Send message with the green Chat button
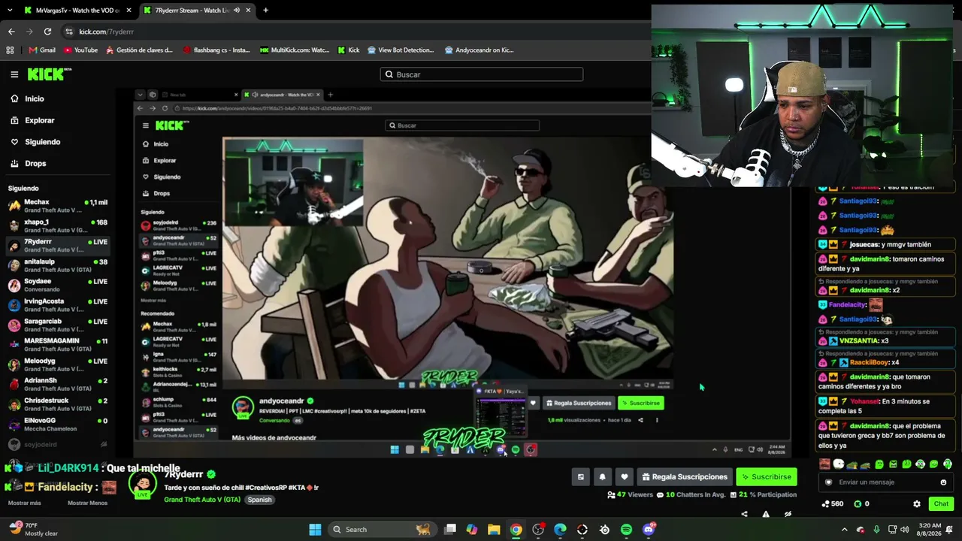The image size is (962, 541). click(x=941, y=504)
